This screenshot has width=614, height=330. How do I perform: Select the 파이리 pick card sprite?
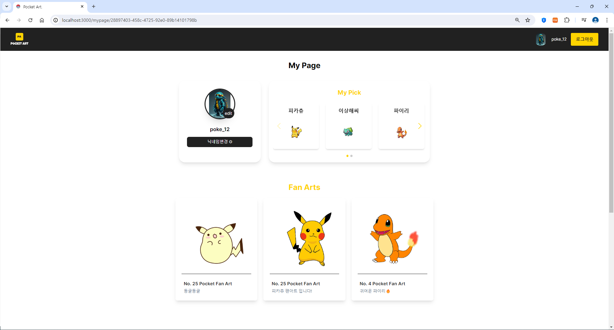point(401,132)
